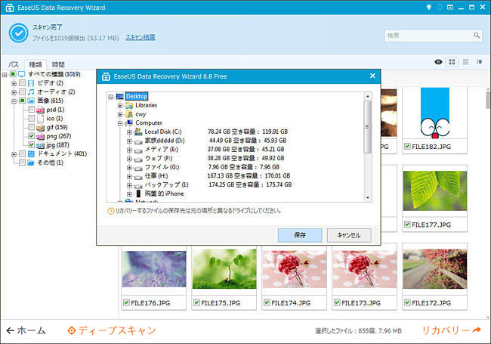Screen dimensions: 491x344
Task: Click the video type icon
Action: pyautogui.click(x=31, y=83)
